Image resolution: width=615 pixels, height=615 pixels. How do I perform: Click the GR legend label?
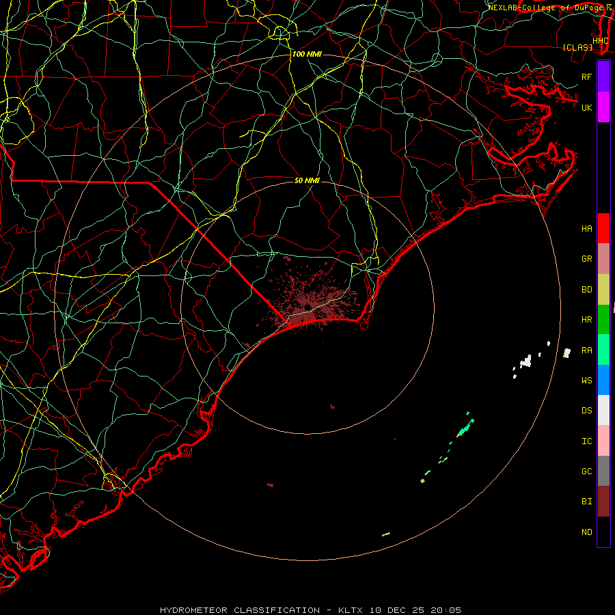tap(586, 259)
